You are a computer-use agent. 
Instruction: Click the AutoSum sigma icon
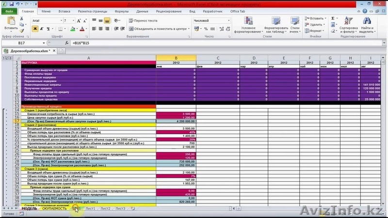tap(334, 18)
